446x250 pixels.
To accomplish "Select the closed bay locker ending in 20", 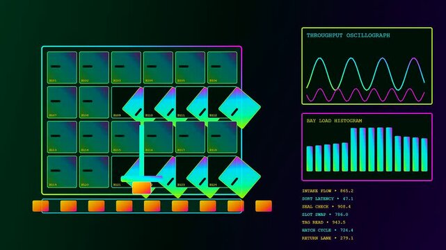I will point(94,172).
